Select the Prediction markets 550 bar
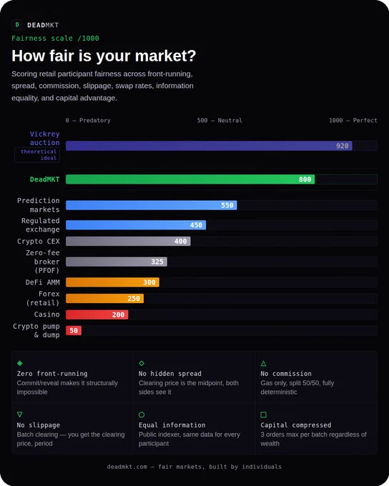 (152, 205)
